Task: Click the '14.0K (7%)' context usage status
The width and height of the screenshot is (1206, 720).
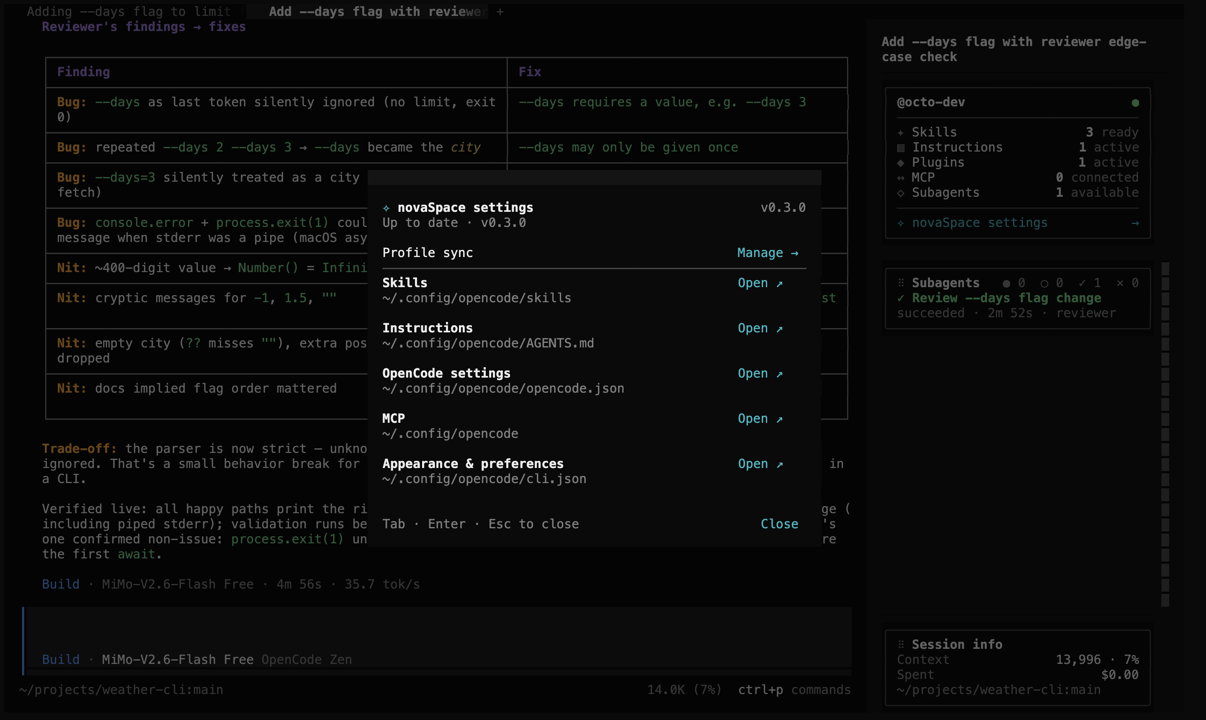Action: tap(684, 689)
